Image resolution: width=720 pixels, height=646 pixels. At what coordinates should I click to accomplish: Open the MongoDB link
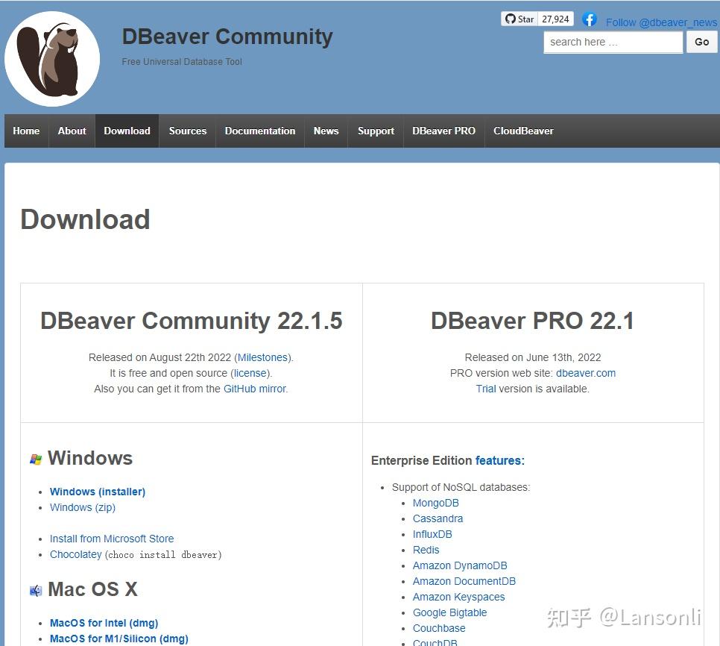435,503
